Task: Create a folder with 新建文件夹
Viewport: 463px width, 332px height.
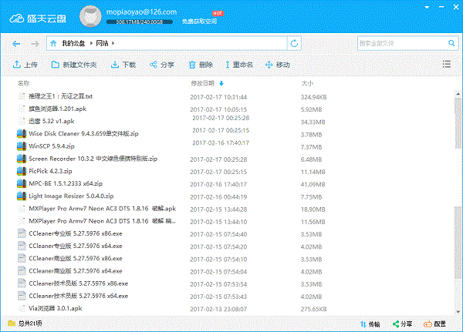Action: [74, 64]
